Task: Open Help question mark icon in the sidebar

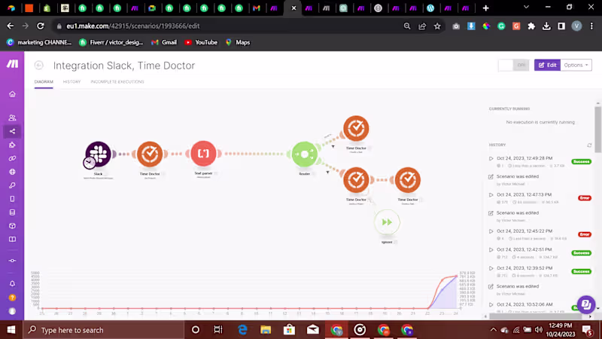Action: tap(12, 298)
